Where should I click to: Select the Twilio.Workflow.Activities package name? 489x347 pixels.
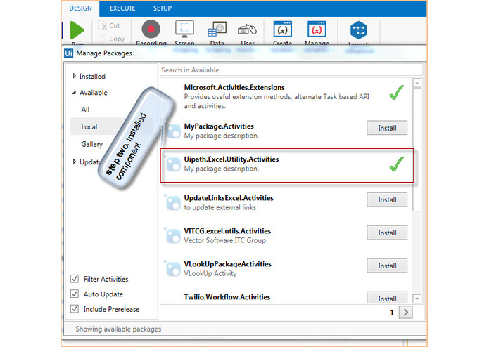click(x=227, y=297)
